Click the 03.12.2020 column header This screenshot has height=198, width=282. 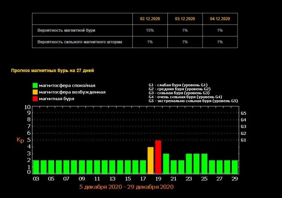tap(186, 19)
